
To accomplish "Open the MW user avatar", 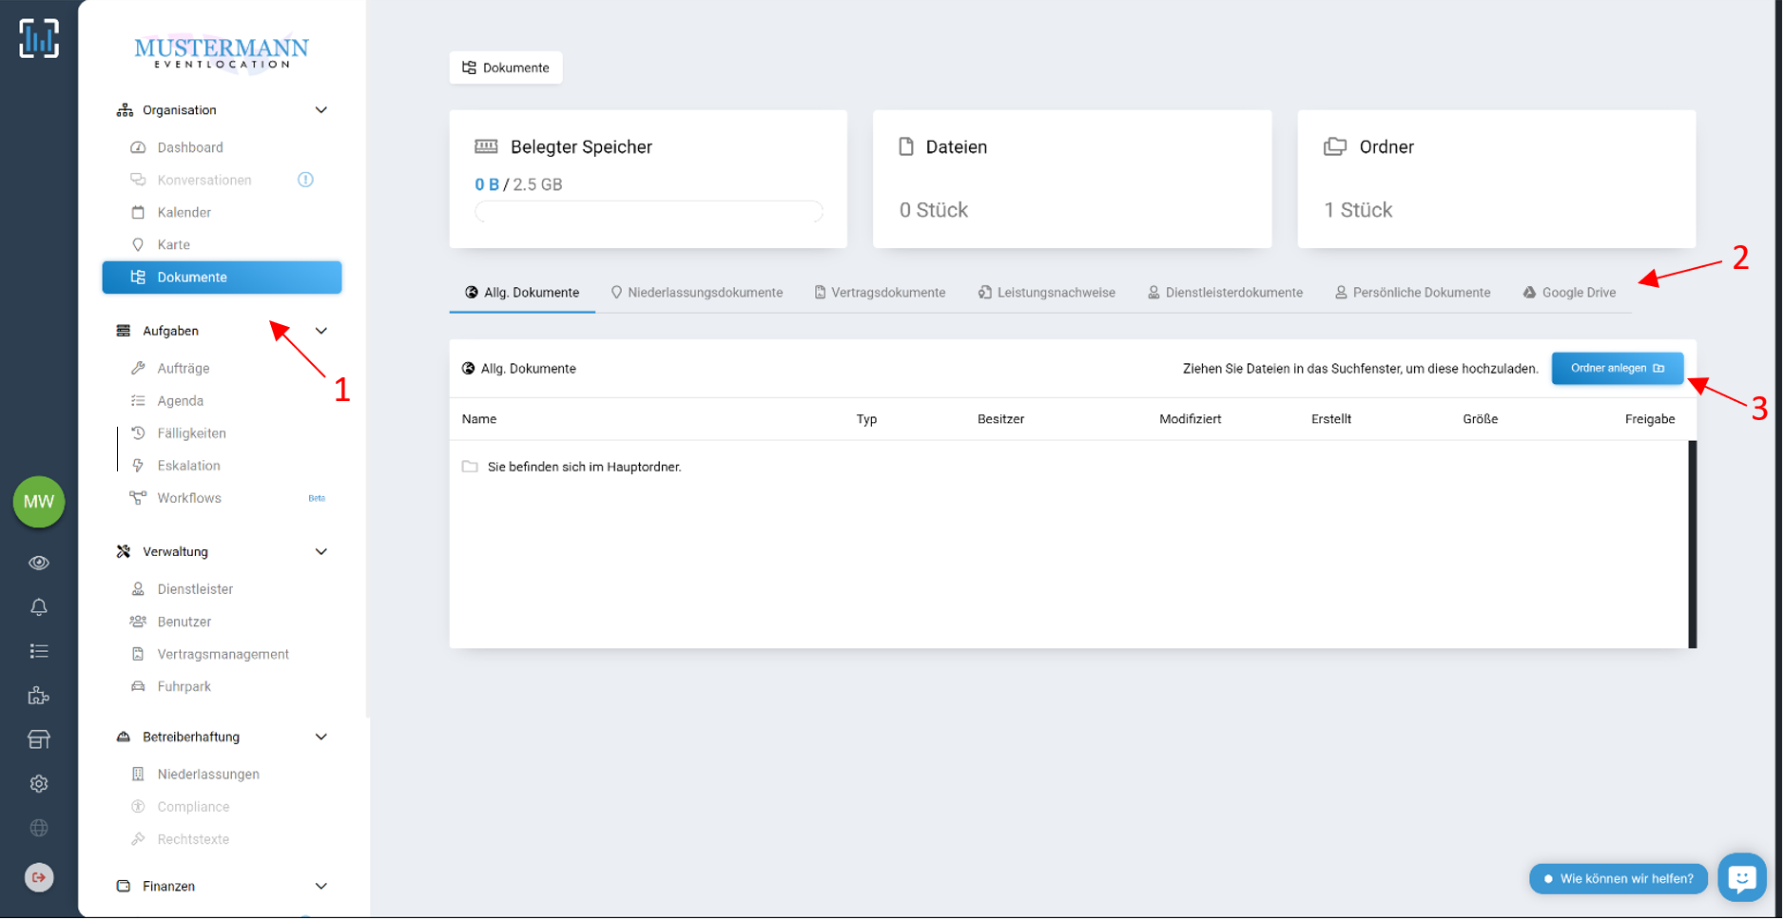I will pyautogui.click(x=39, y=502).
